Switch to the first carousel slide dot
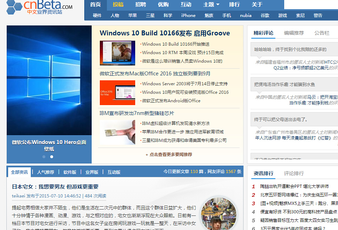 [x=44, y=157]
